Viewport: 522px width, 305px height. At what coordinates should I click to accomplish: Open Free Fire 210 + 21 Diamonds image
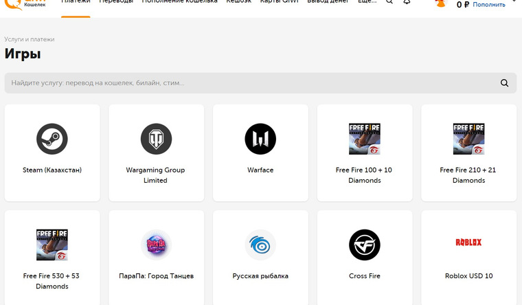click(468, 139)
